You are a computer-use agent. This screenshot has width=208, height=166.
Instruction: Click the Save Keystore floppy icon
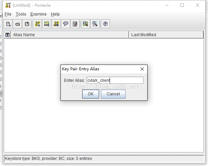pyautogui.click(x=27, y=24)
